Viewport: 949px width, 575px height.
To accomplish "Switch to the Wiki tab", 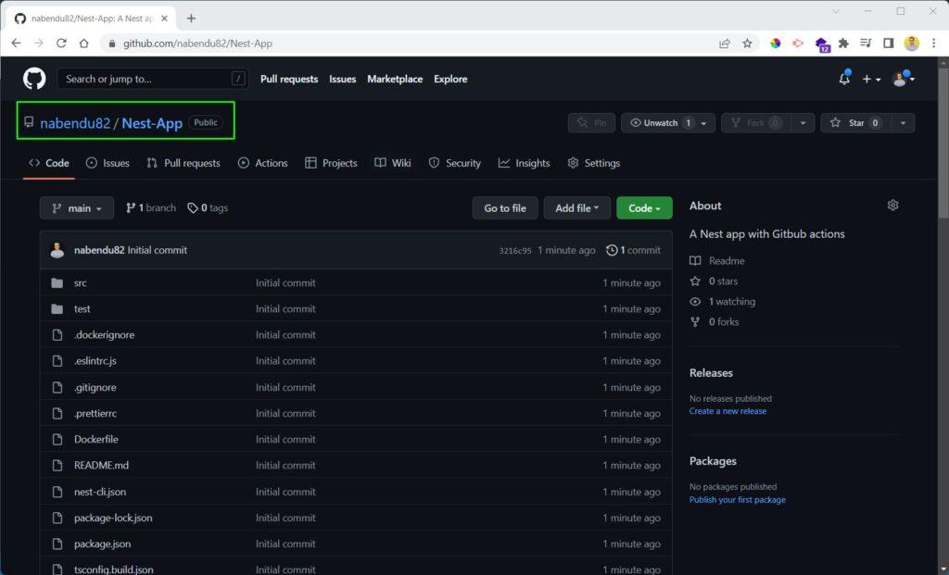I will (393, 163).
